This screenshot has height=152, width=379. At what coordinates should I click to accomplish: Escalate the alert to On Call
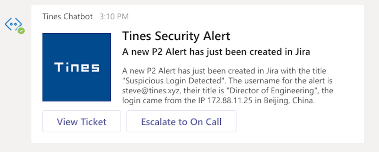click(x=181, y=121)
